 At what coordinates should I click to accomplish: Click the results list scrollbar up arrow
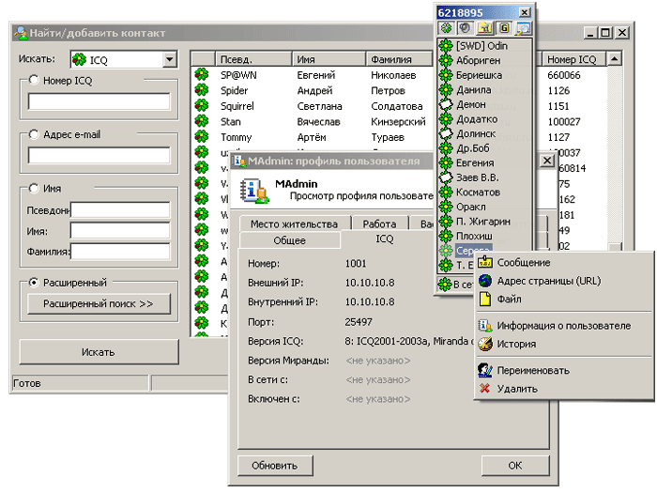coord(615,59)
